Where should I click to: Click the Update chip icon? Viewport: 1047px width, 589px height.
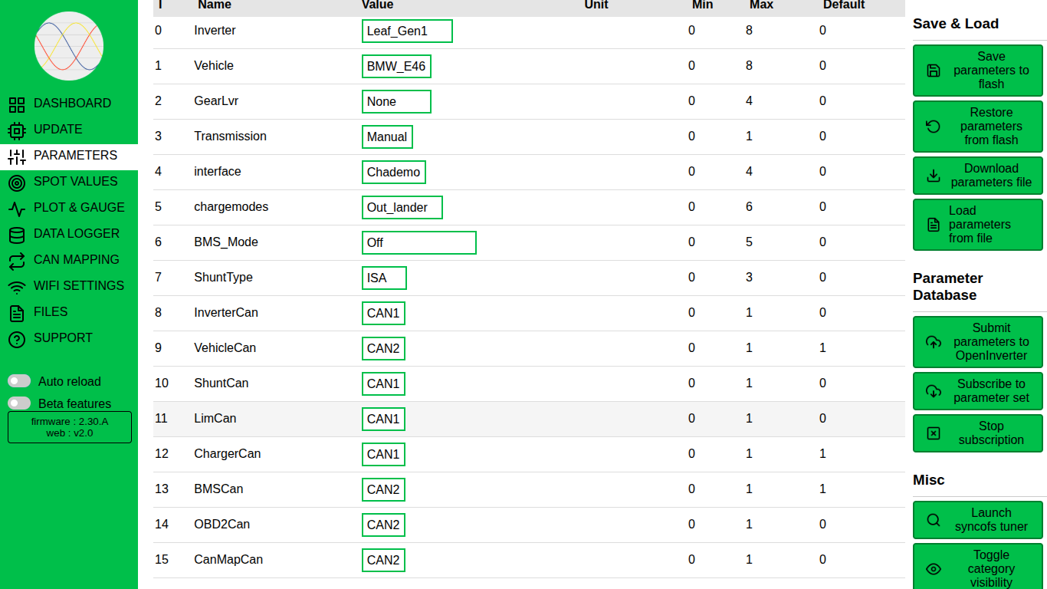coord(17,130)
